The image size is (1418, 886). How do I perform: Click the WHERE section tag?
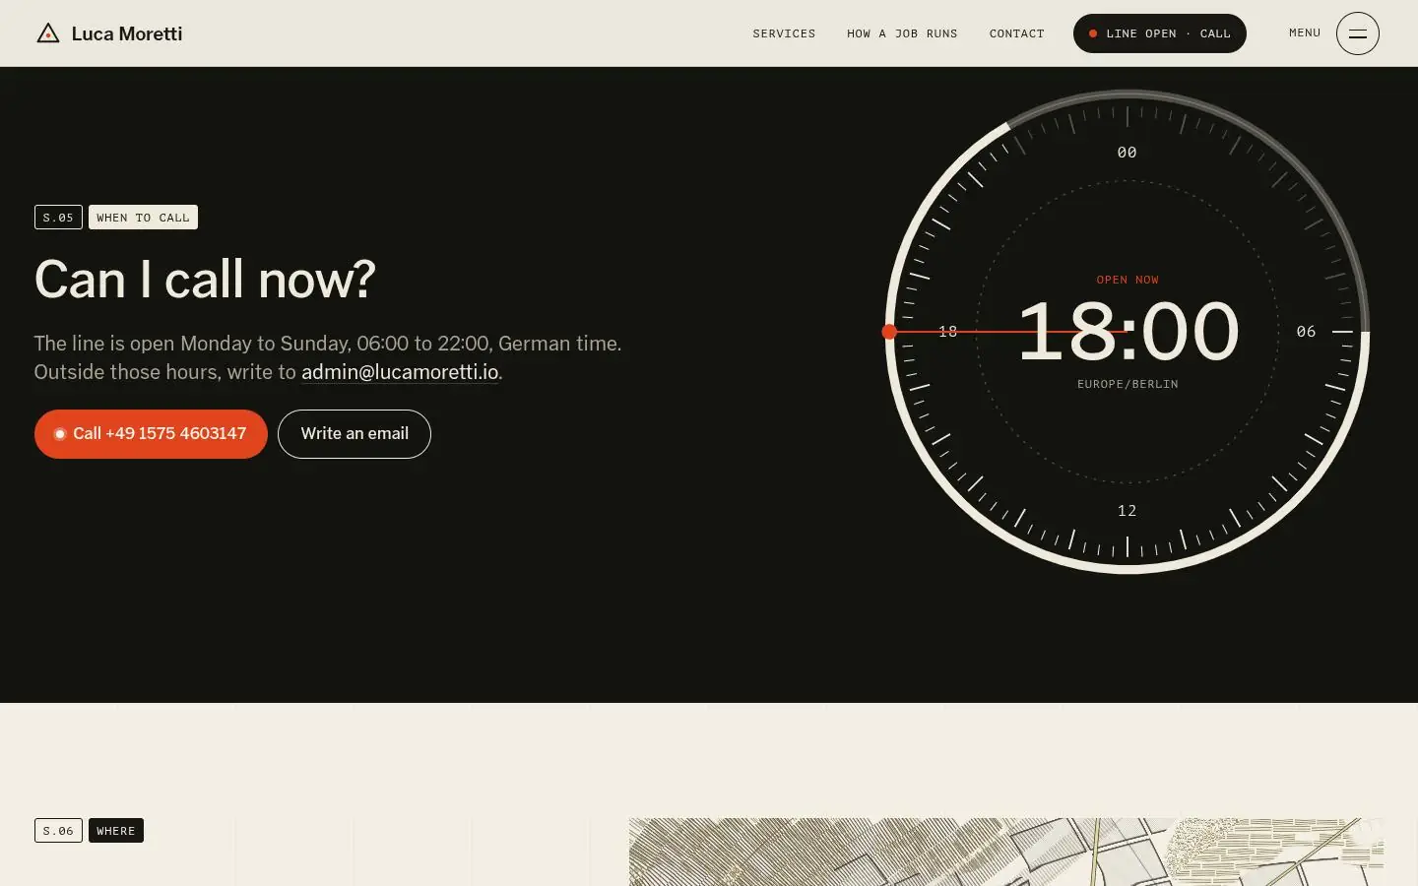click(116, 831)
